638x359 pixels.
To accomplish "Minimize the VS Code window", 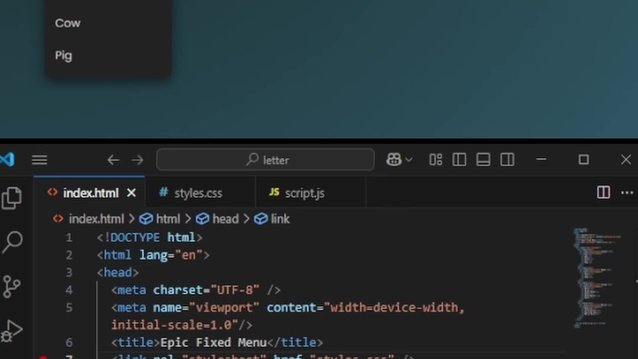I will [541, 160].
